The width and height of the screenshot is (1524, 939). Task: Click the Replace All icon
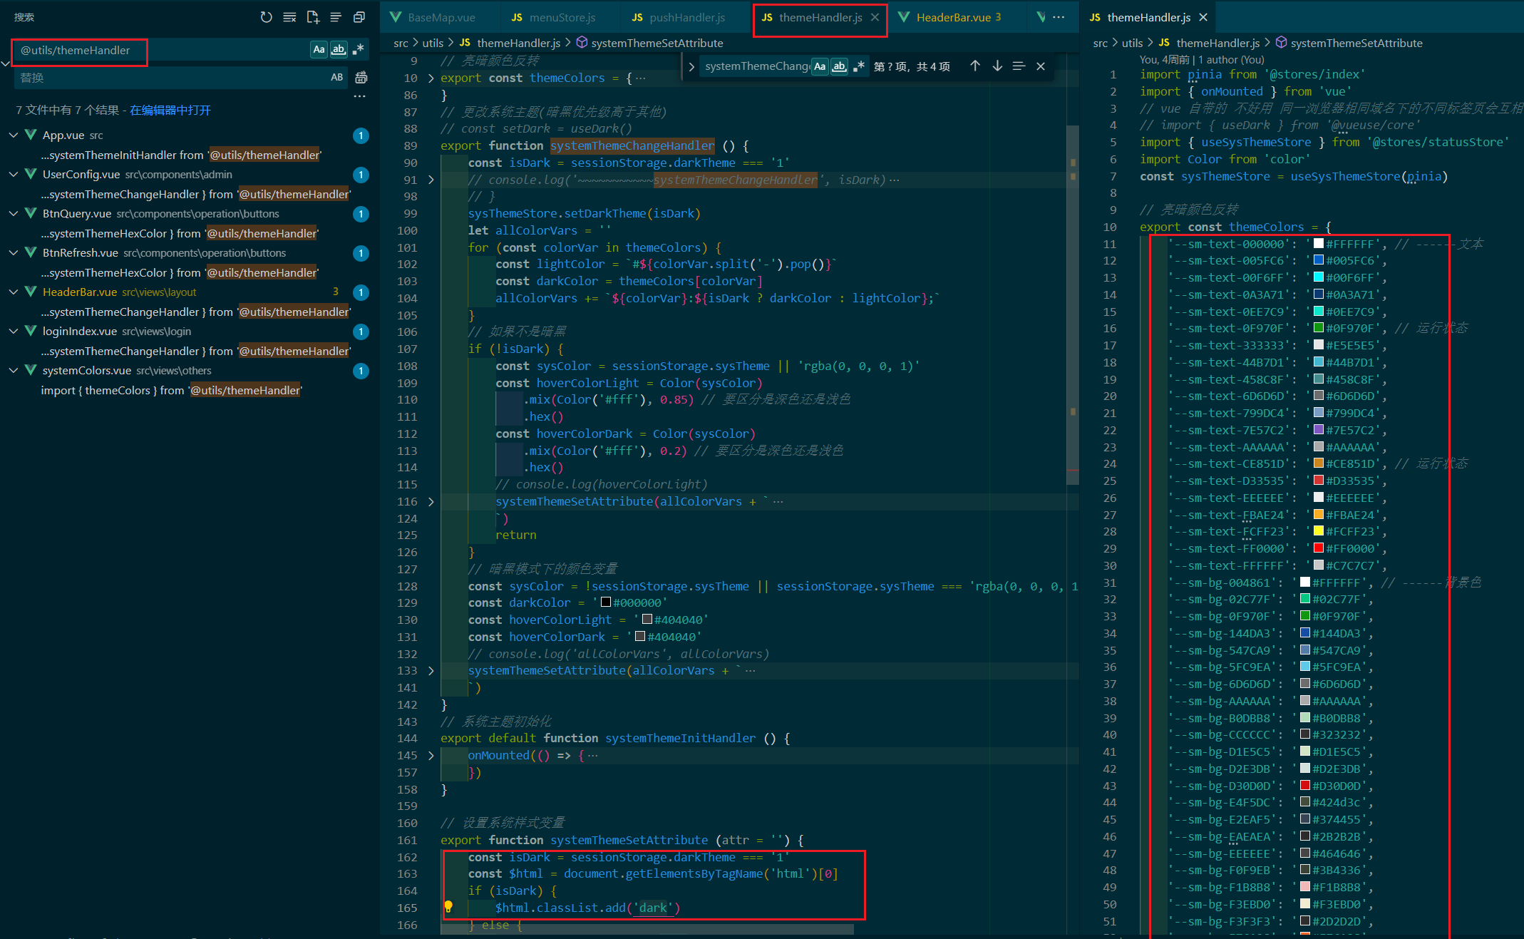coord(361,77)
